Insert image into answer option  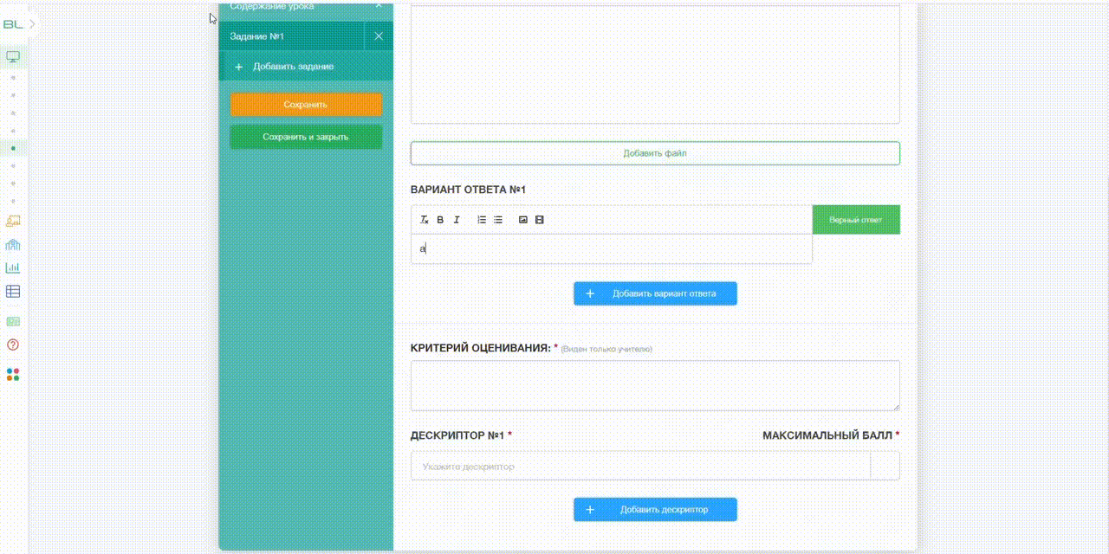click(x=523, y=220)
